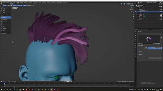
Task: Open the Windows Start menu
Action: 2,90
